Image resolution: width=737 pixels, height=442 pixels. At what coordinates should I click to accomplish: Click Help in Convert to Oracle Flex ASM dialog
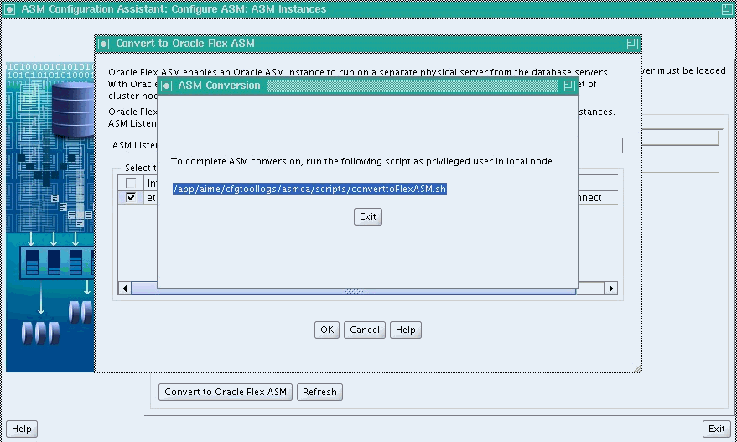point(405,330)
